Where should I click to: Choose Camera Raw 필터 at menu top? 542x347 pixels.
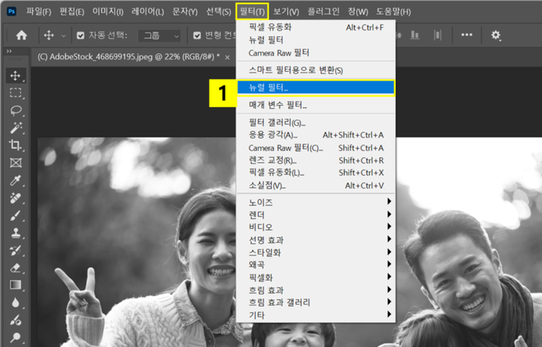pos(316,53)
